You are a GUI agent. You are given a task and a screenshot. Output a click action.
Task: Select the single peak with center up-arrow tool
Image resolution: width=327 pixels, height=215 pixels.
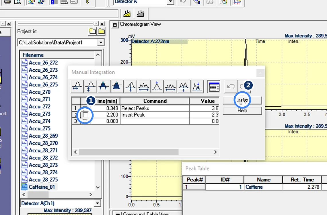[x=131, y=86]
